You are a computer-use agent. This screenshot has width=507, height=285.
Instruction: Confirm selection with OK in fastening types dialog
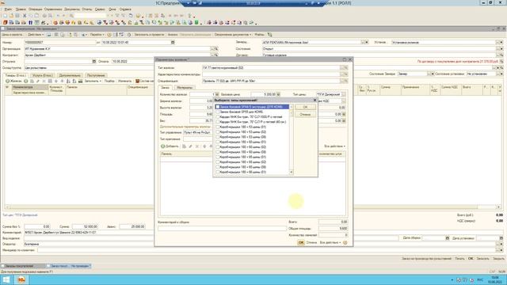pos(305,107)
